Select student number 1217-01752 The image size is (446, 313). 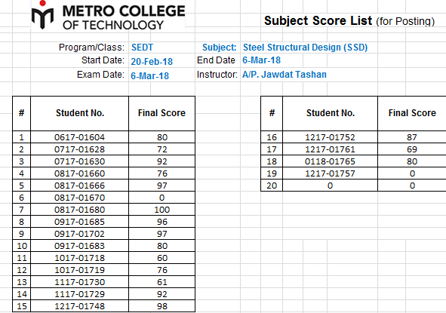331,137
